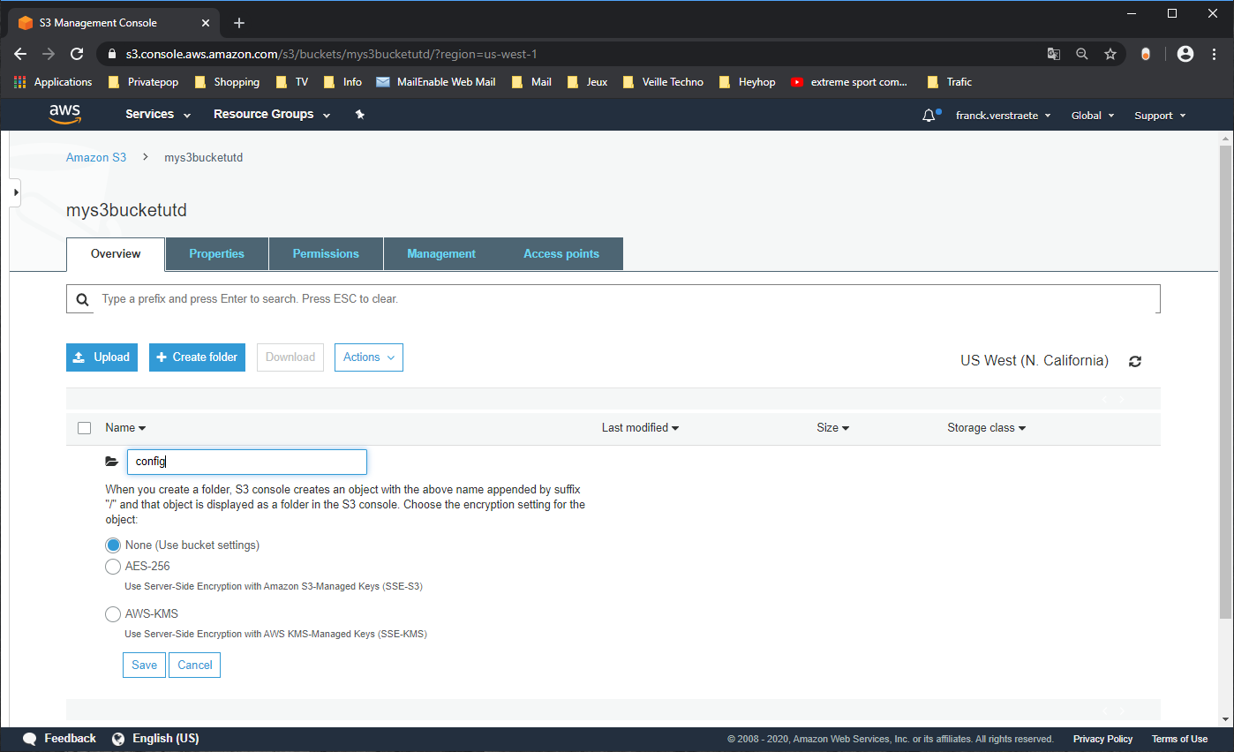Sort by Storage class column

pyautogui.click(x=986, y=428)
